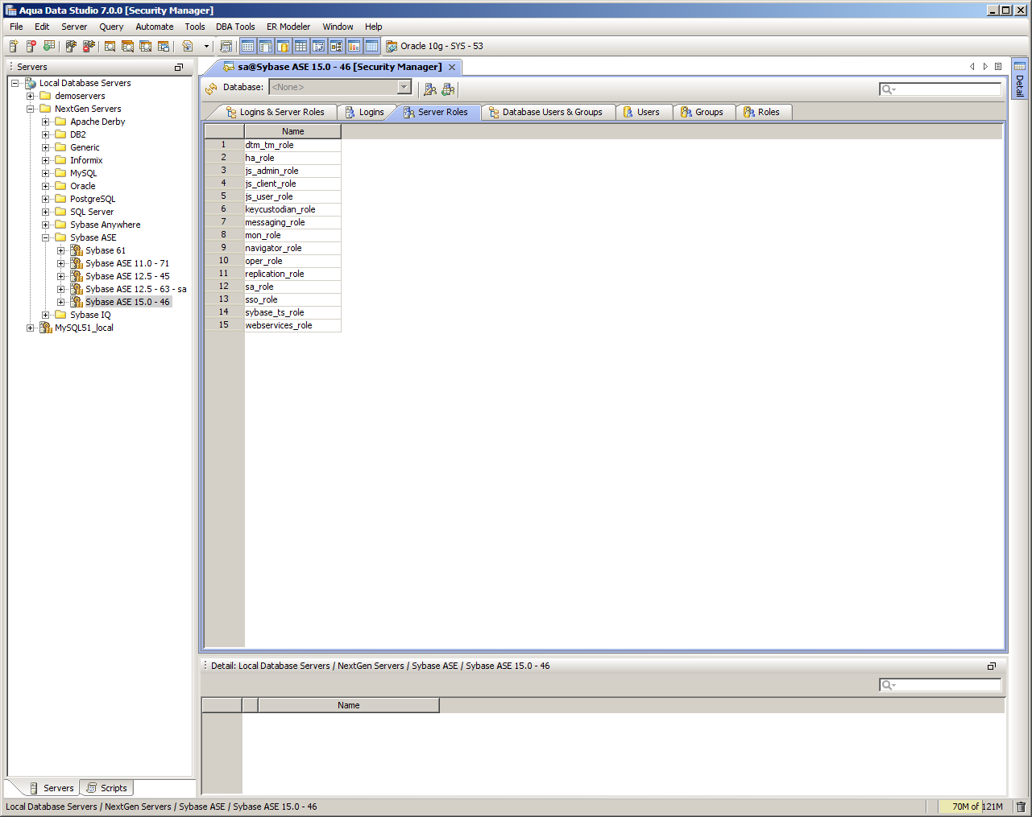Restore the Detail panel with its header icon
The height and width of the screenshot is (817, 1032).
[992, 666]
